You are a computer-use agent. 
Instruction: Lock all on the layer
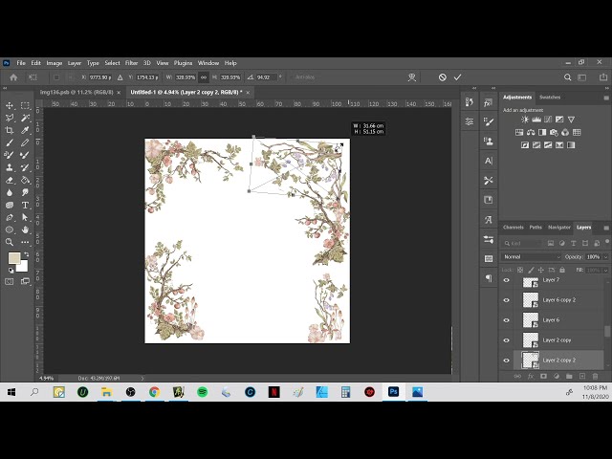562,270
